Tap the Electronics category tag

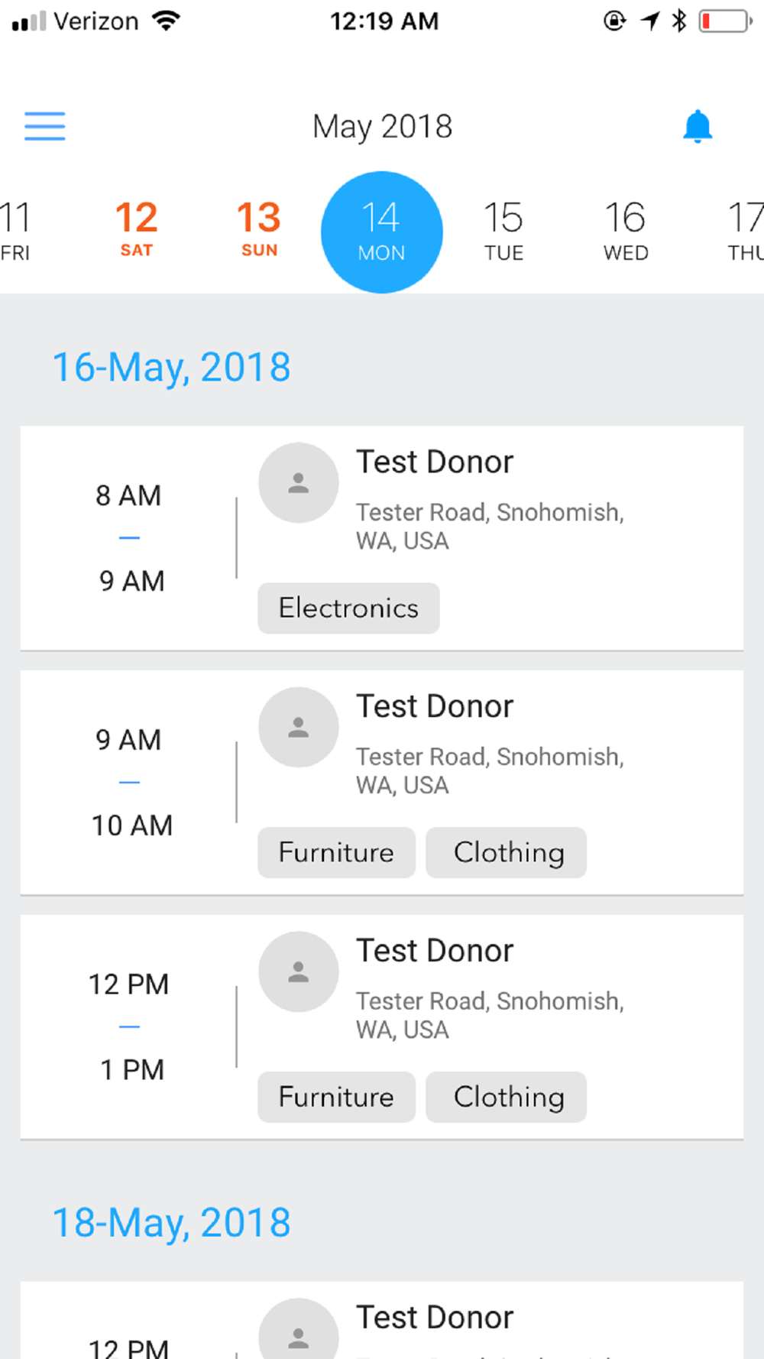(x=348, y=608)
